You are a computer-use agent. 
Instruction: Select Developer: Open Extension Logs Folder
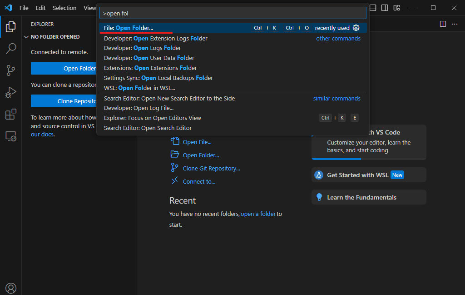point(233,38)
